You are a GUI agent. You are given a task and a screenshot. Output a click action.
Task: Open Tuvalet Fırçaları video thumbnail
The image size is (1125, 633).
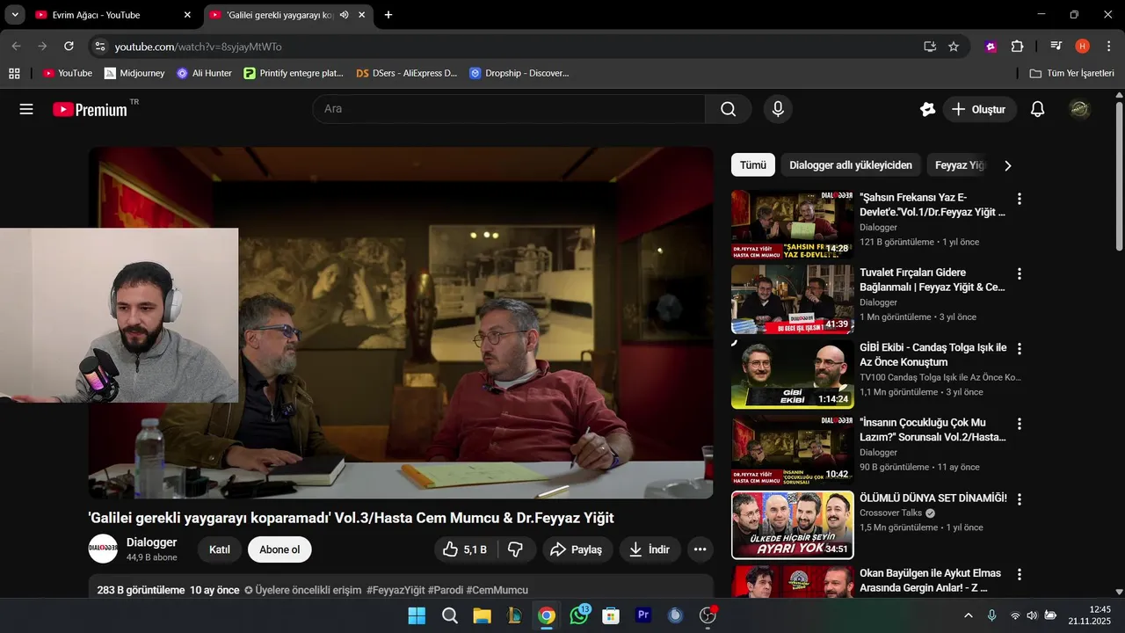click(x=792, y=300)
